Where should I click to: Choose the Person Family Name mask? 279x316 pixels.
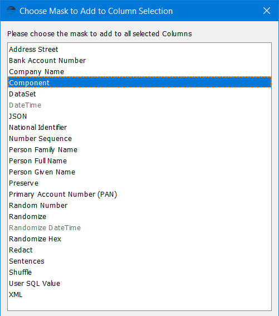139,150
